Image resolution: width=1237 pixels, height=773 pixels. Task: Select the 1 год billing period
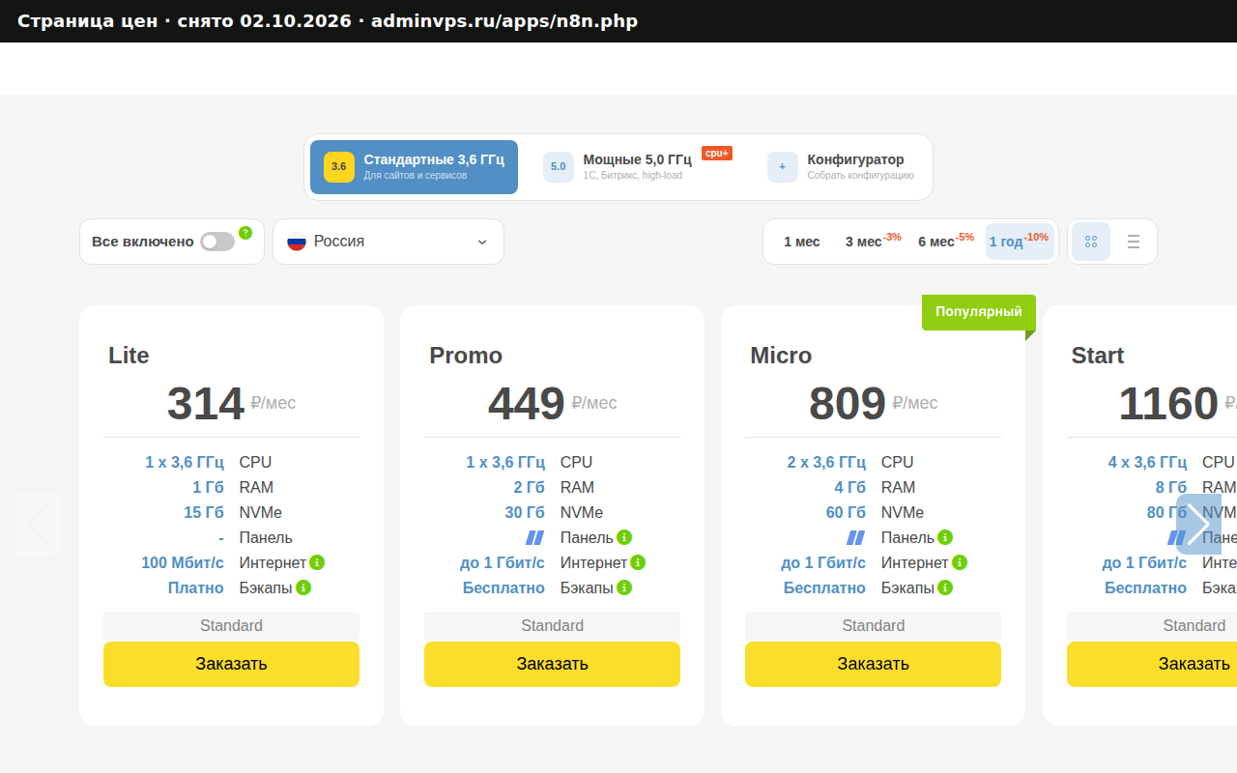click(1020, 242)
